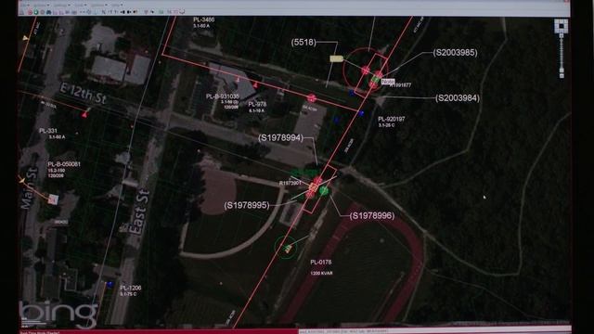Click the PL-B-050081 label

(x=64, y=164)
